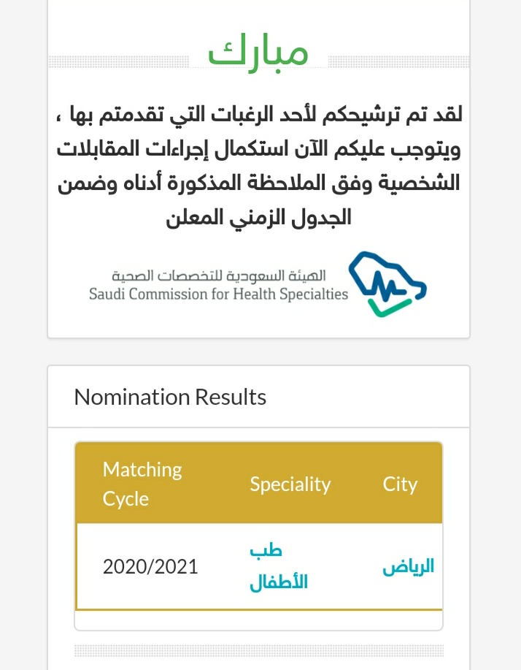Click the last message line الجدول الزمني المعلن

pos(258,218)
